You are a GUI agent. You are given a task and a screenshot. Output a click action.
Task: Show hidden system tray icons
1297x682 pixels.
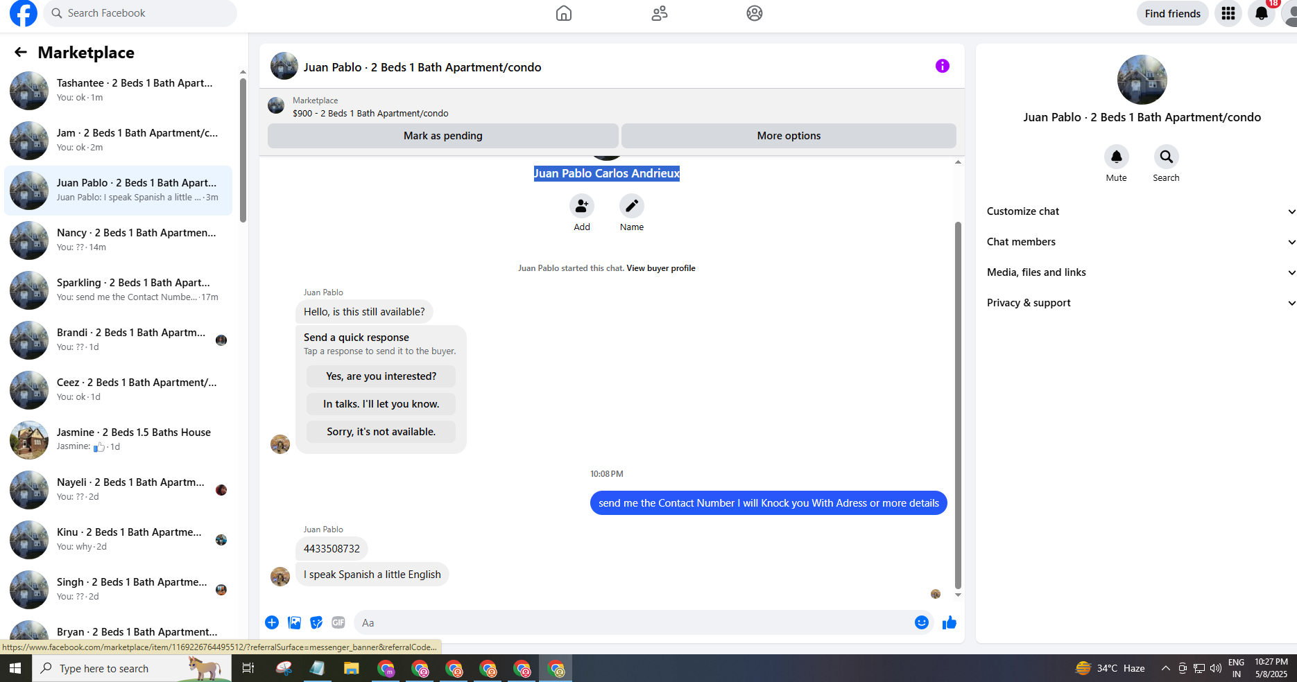(1166, 668)
